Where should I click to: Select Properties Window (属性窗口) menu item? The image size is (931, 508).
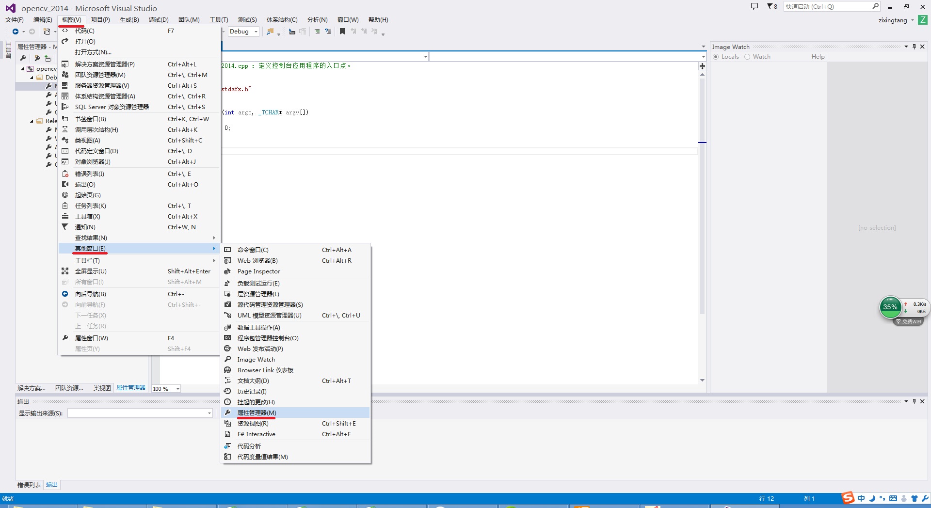coord(139,338)
